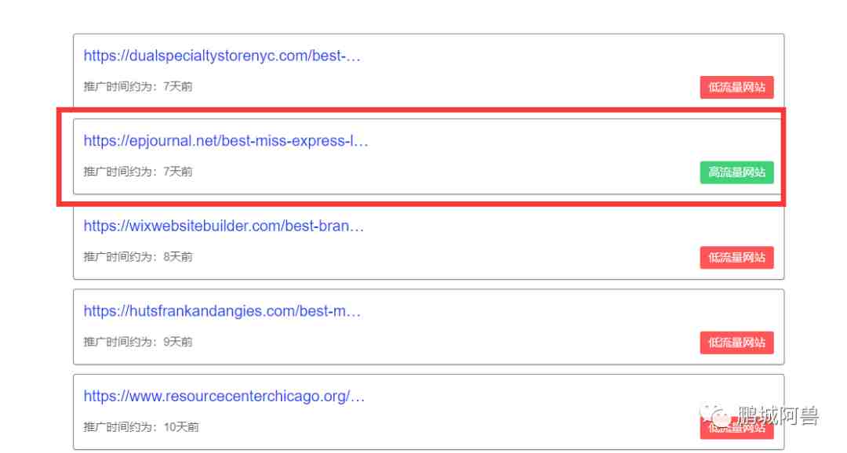Open the dualspecialtystorenyc.com link
The image size is (847, 453).
tap(221, 56)
